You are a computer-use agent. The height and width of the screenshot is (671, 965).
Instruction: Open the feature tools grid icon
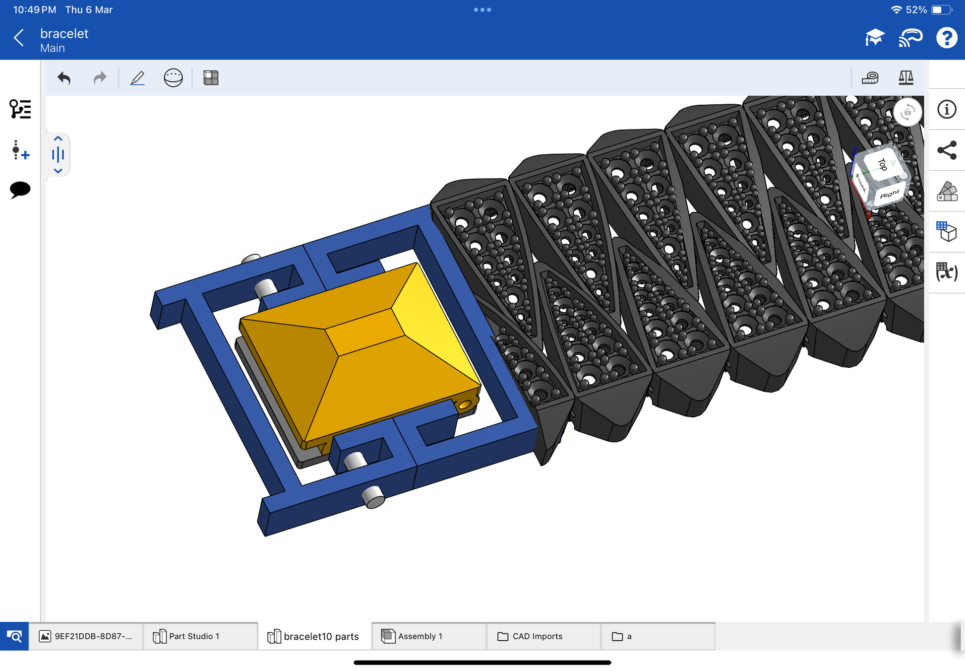pyautogui.click(x=211, y=78)
